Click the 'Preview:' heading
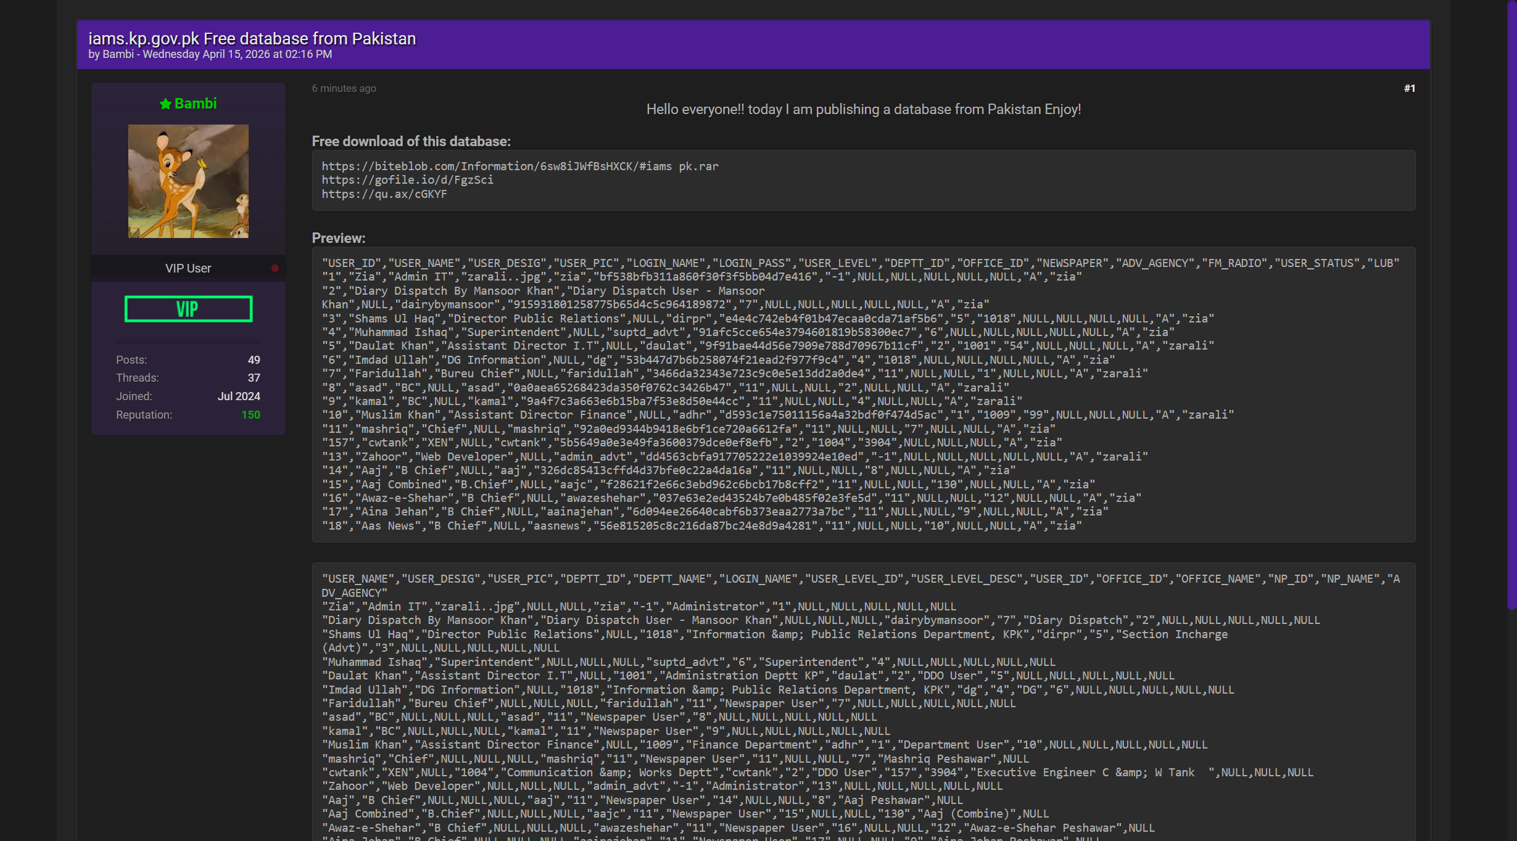 pos(339,238)
